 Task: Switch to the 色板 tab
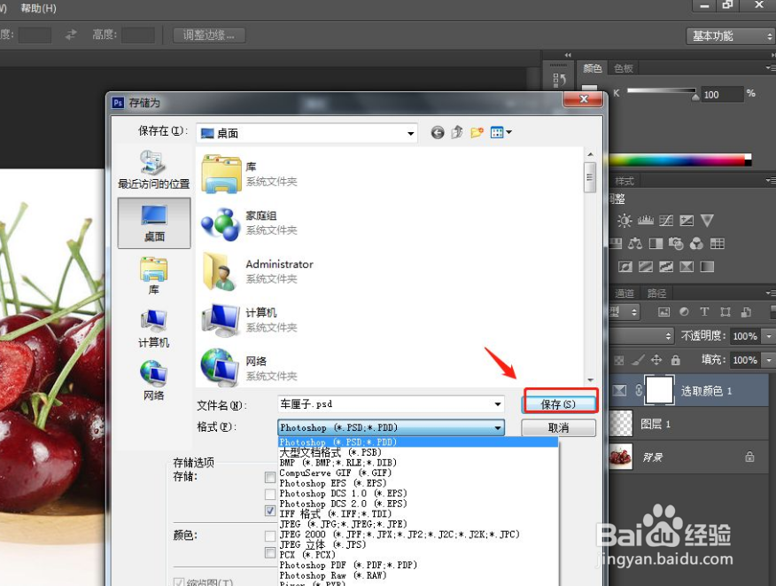point(624,68)
